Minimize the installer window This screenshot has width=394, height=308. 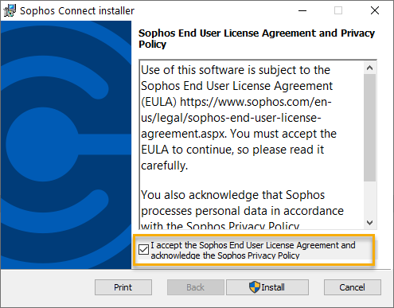302,10
